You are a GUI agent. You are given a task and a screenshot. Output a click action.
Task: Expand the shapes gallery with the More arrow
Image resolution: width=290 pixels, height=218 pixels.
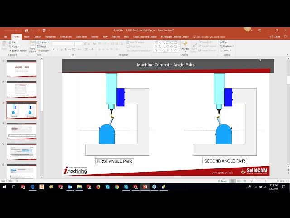click(x=179, y=50)
